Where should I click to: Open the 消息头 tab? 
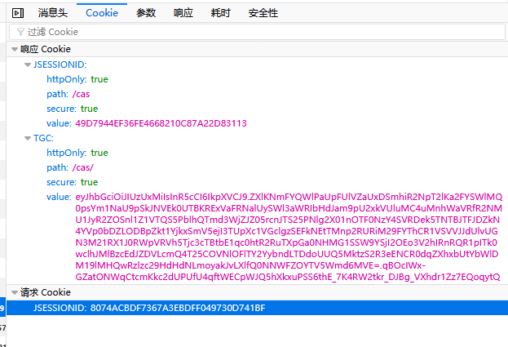click(53, 13)
